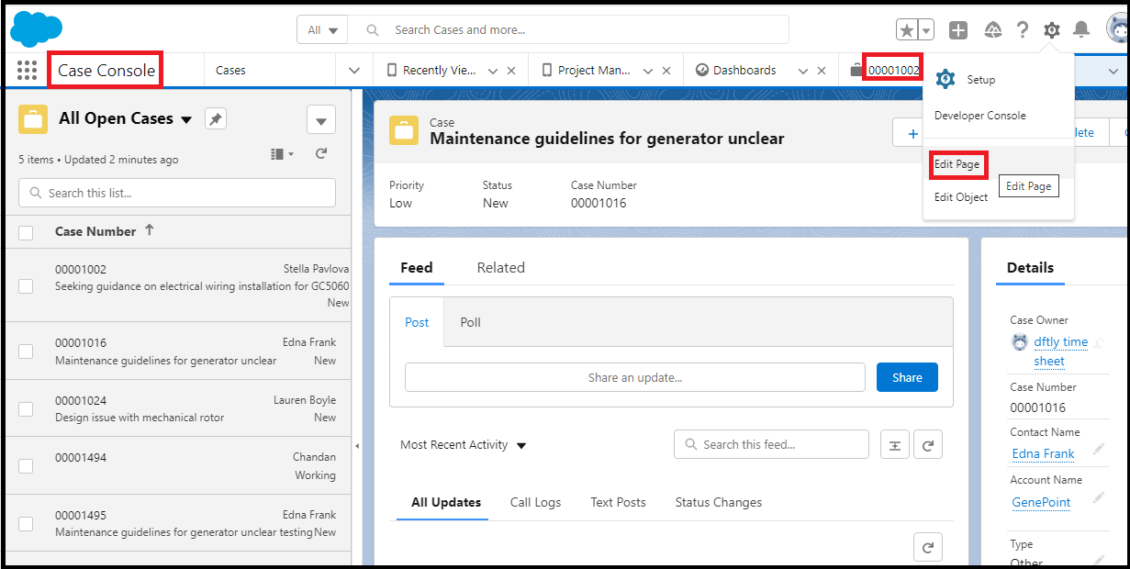Open the list view controls dropdown button
The image size is (1130, 569).
pyautogui.click(x=320, y=119)
